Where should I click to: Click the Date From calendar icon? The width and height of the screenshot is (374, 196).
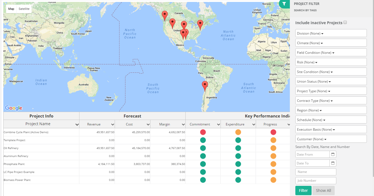point(332,154)
